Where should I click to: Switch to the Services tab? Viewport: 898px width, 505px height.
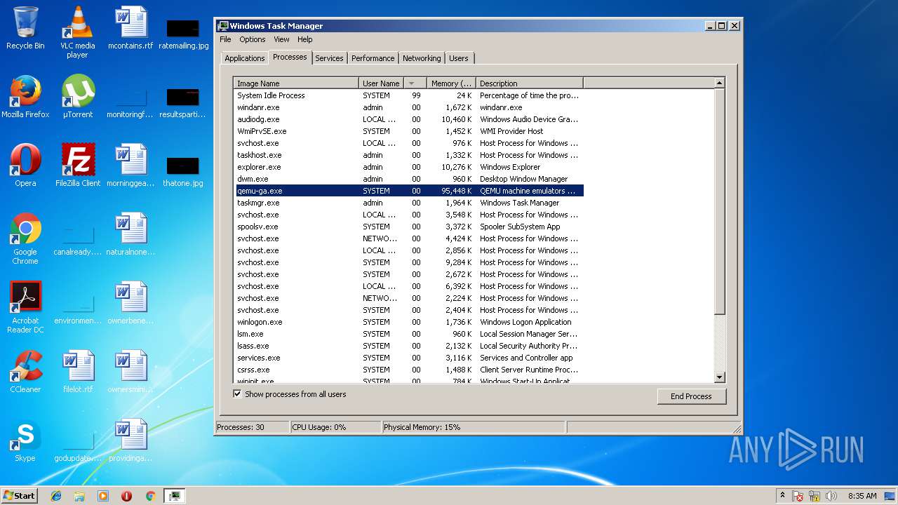329,58
